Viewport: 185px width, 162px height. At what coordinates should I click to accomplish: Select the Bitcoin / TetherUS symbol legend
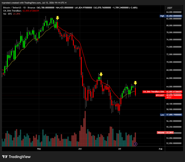point(19,8)
